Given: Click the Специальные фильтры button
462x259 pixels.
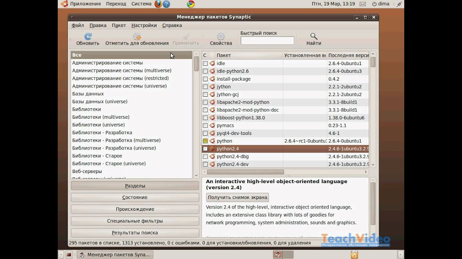Looking at the screenshot, I should [135, 221].
